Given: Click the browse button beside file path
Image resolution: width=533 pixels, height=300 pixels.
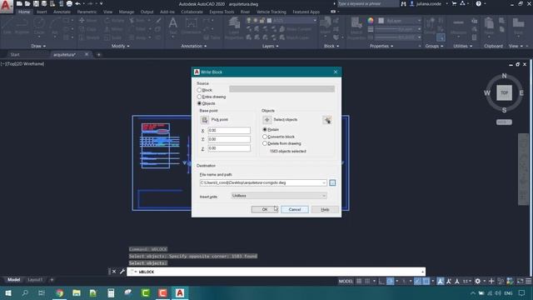Looking at the screenshot, I should pyautogui.click(x=332, y=182).
